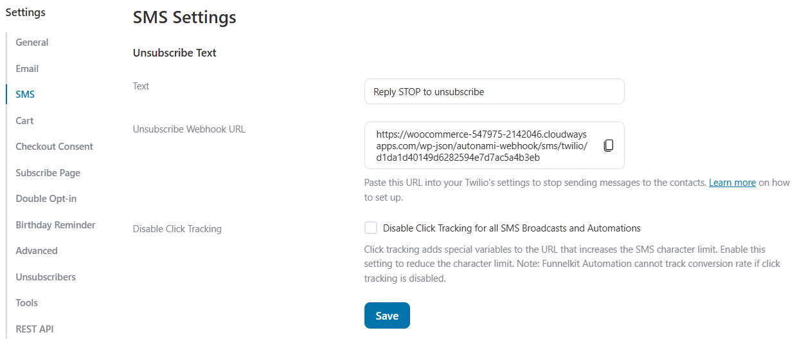Navigate to Subscribe Page settings

[x=48, y=172]
